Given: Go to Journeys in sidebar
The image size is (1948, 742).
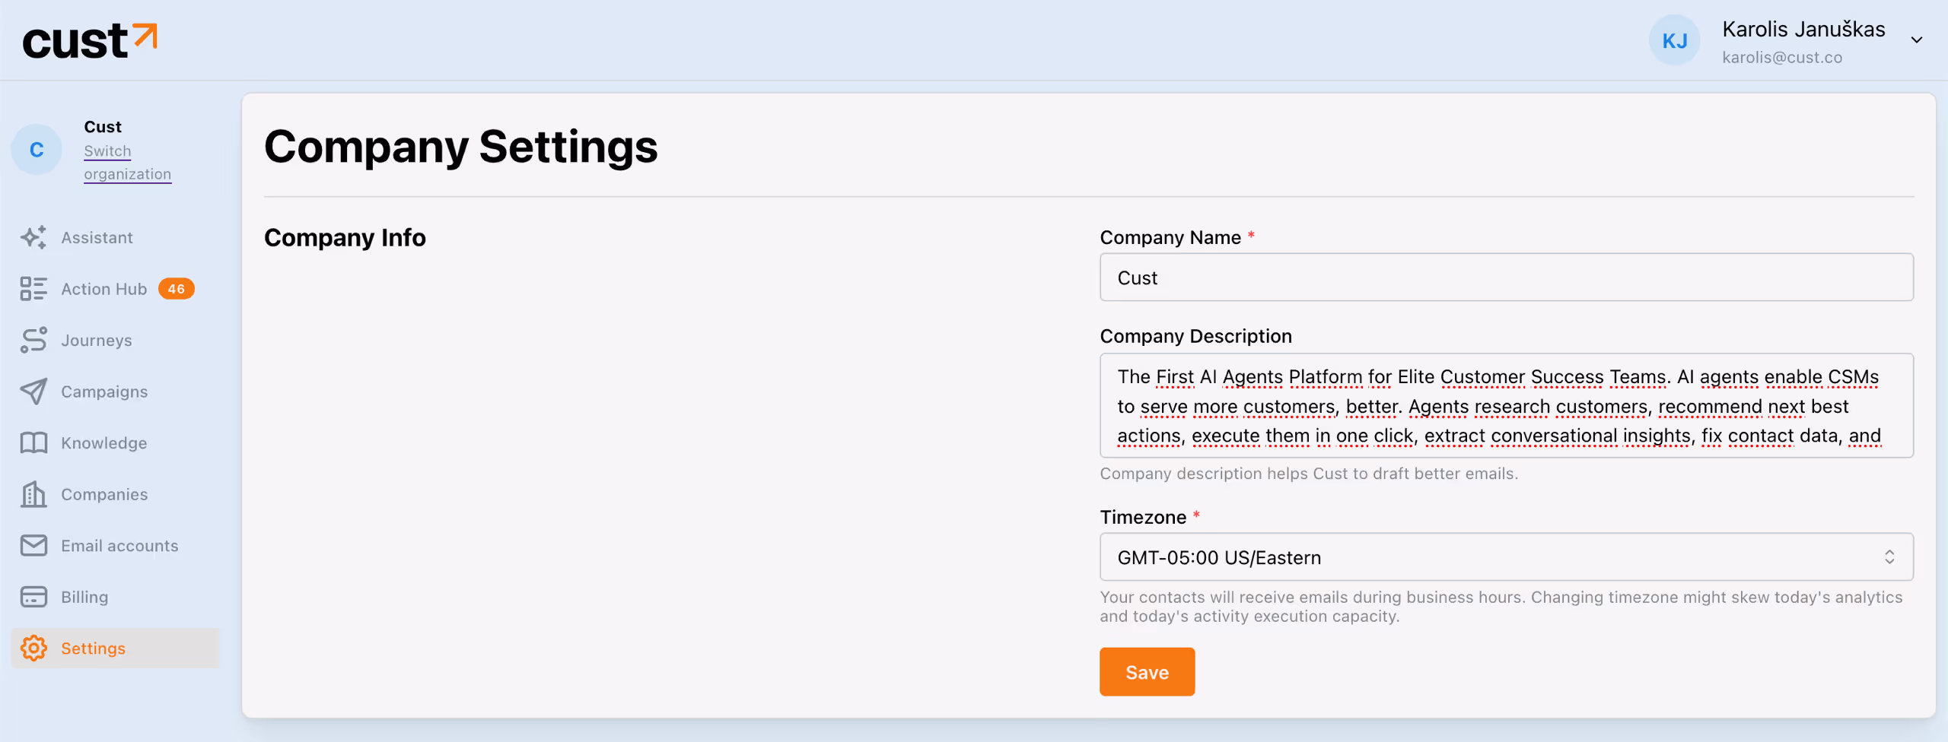Looking at the screenshot, I should (x=97, y=341).
